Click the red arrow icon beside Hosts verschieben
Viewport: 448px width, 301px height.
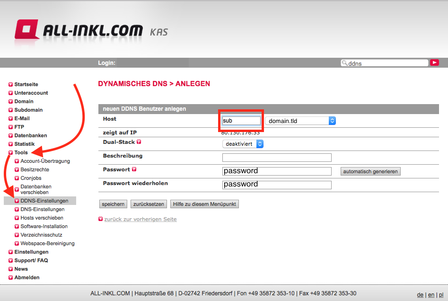(17, 218)
